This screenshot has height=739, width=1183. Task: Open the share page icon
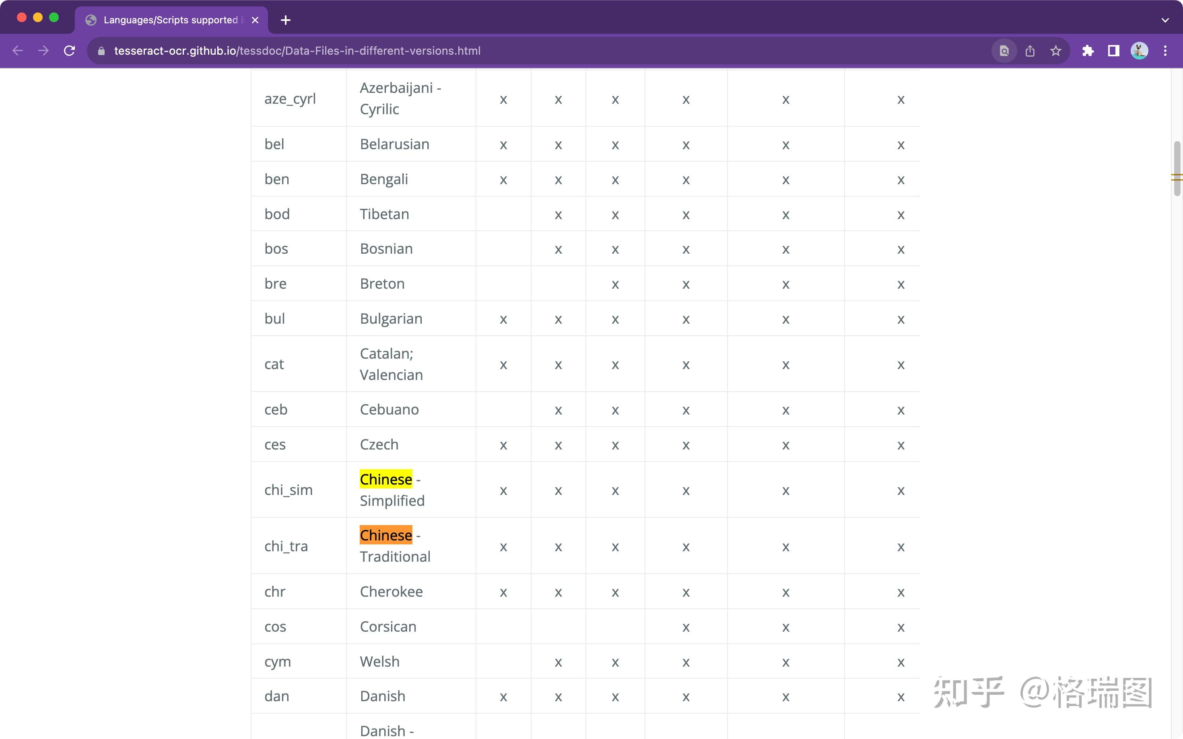point(1030,51)
